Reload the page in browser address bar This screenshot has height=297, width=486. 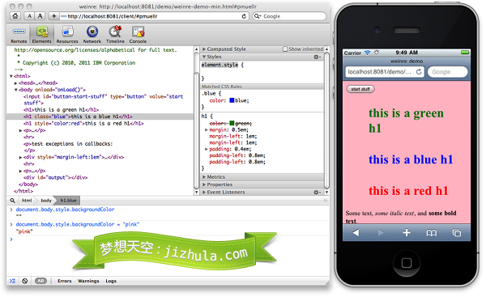244,16
